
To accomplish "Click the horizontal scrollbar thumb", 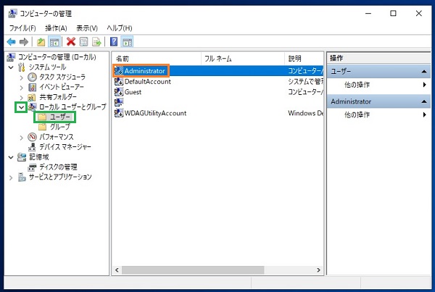I will click(x=193, y=270).
